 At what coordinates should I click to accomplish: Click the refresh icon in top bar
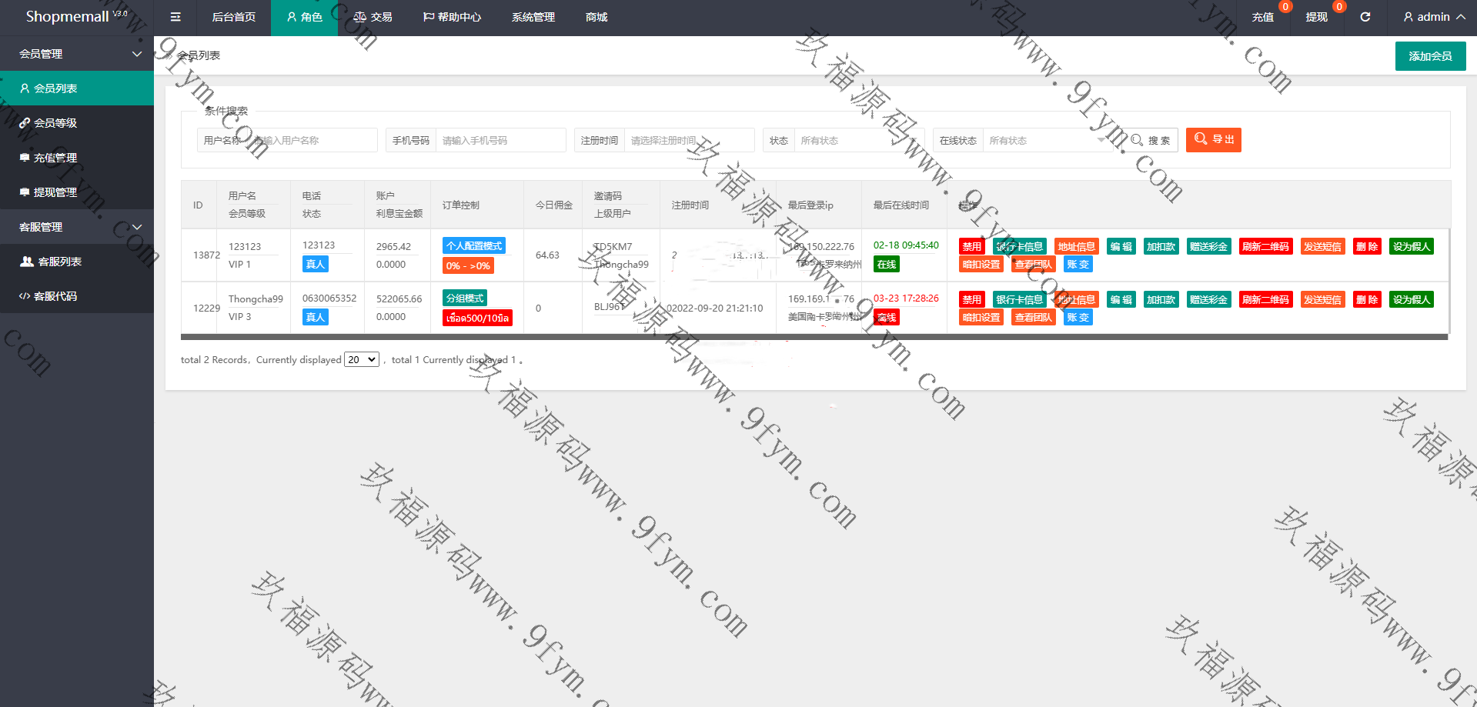[x=1365, y=17]
